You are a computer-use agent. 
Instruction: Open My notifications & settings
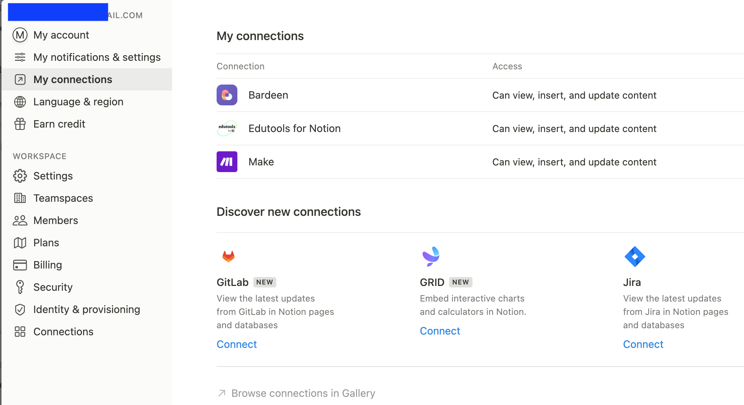87,57
